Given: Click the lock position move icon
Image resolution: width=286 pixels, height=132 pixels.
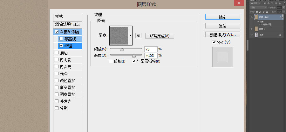Looking at the screenshot, I should [x=263, y=12].
